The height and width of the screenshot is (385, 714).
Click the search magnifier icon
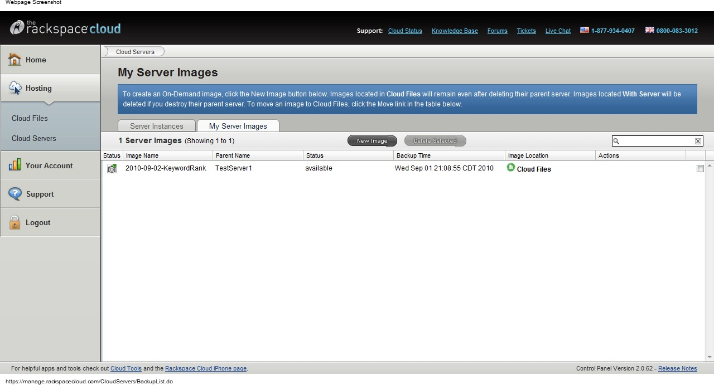(616, 141)
